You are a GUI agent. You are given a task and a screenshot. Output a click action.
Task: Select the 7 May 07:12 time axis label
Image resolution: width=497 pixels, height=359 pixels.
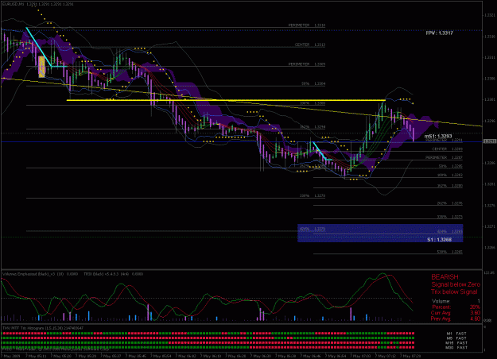click(387, 356)
